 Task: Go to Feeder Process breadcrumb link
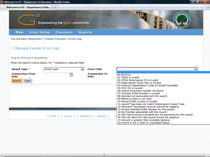pyautogui.click(x=55, y=39)
